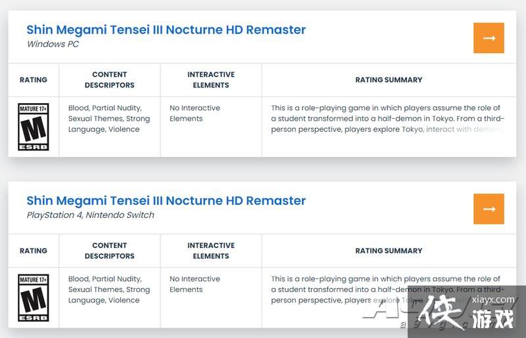The width and height of the screenshot is (526, 338).
Task: Click the Interactive Elements header in the Windows PC card
Action: 210,79
